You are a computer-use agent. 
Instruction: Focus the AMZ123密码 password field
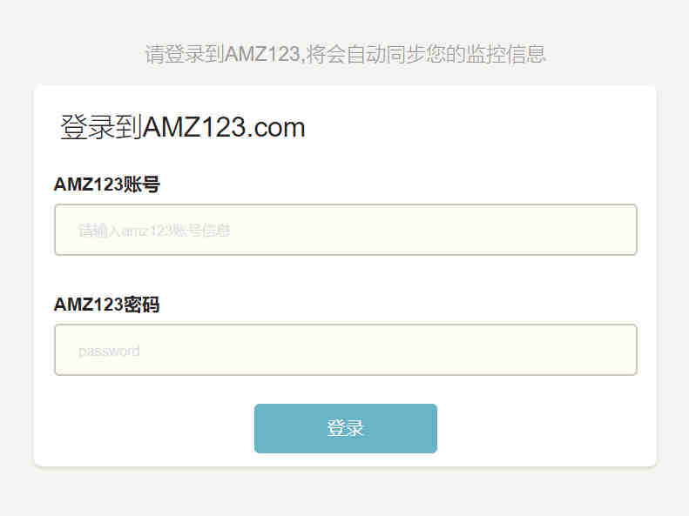[x=346, y=350]
